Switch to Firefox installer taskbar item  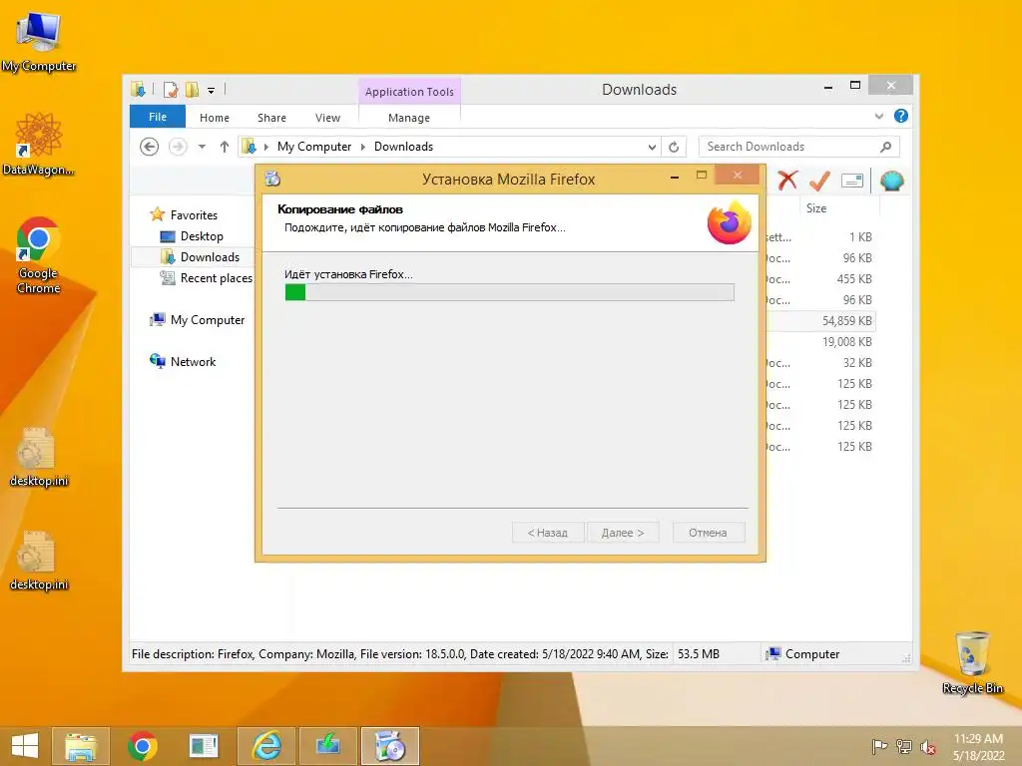(x=390, y=746)
